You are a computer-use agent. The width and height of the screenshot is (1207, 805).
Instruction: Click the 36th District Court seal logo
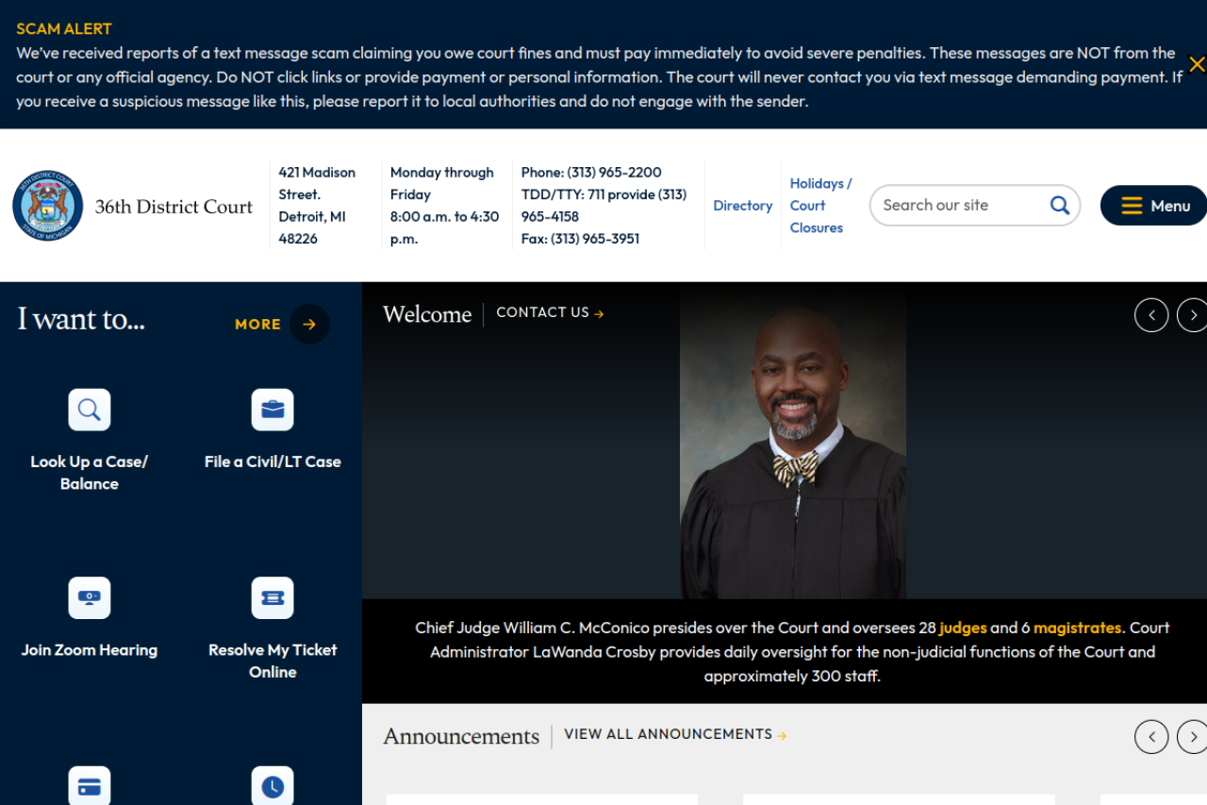[48, 206]
